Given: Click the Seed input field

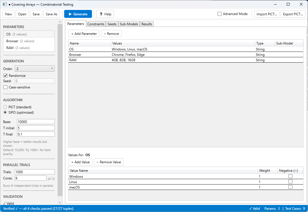Looking at the screenshot, I should tap(34, 81).
